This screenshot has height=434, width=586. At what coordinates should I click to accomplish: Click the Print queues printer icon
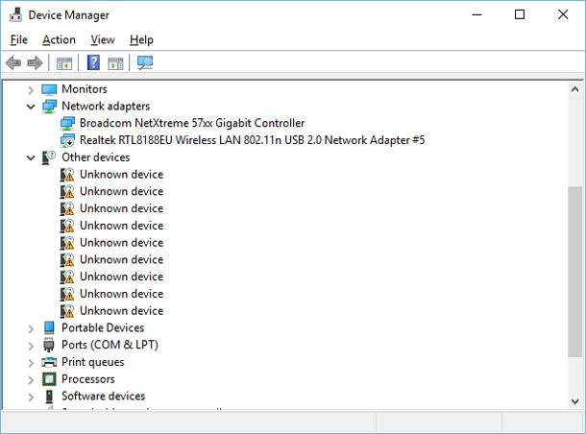click(x=49, y=362)
